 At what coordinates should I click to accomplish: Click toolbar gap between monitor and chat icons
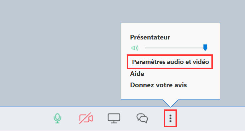pos(128,118)
